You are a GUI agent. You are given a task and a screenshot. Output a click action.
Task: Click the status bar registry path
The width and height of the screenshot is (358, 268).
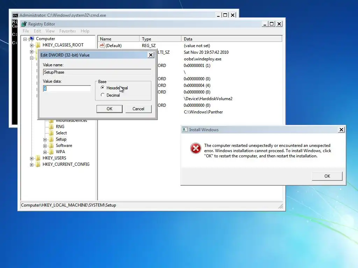click(x=69, y=205)
